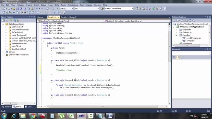
Task: Refresh Server Explorer using its toolbar icon
Action: (x=3, y=20)
